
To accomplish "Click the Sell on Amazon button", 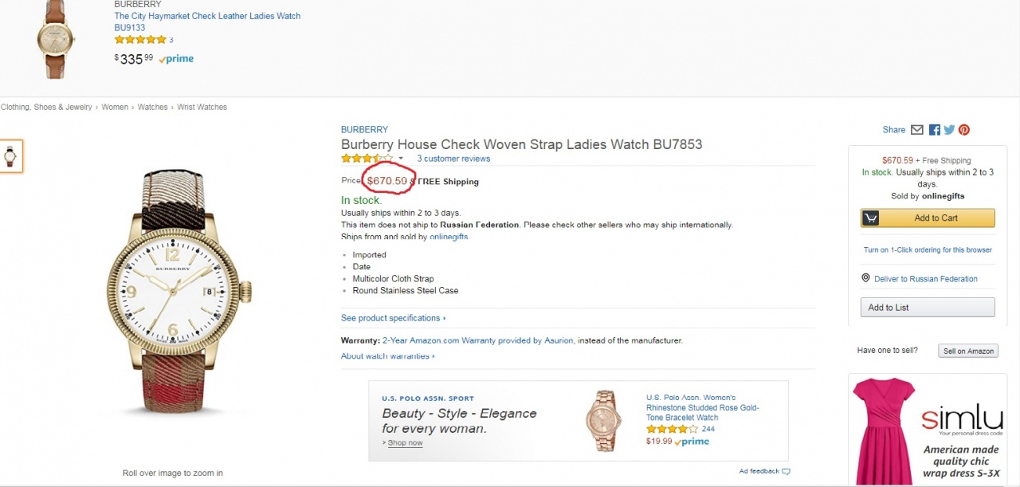I will (968, 351).
